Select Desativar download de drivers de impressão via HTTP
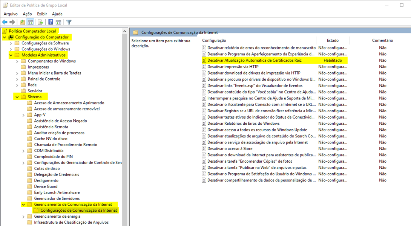The width and height of the screenshot is (411, 226). coord(254,73)
